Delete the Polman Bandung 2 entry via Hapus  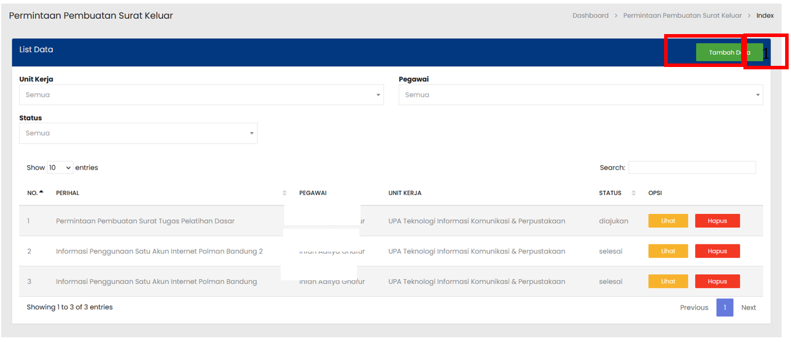pos(717,251)
